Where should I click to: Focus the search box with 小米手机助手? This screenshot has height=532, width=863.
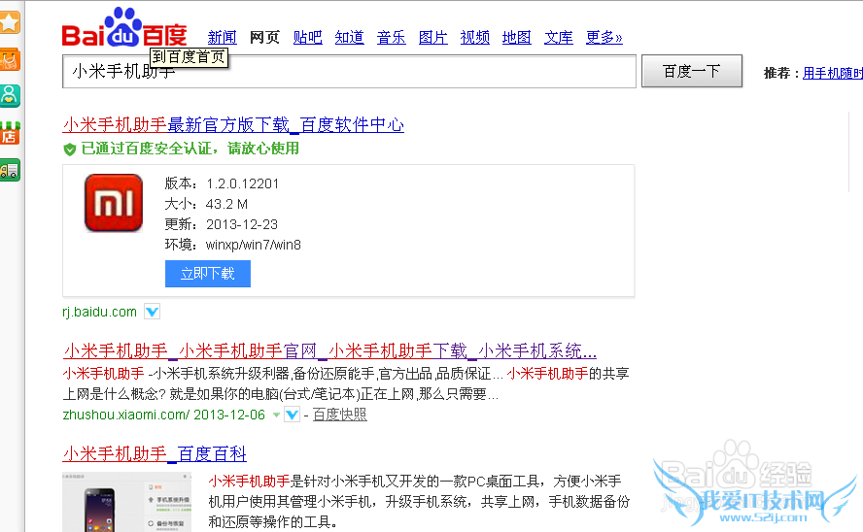[x=349, y=72]
